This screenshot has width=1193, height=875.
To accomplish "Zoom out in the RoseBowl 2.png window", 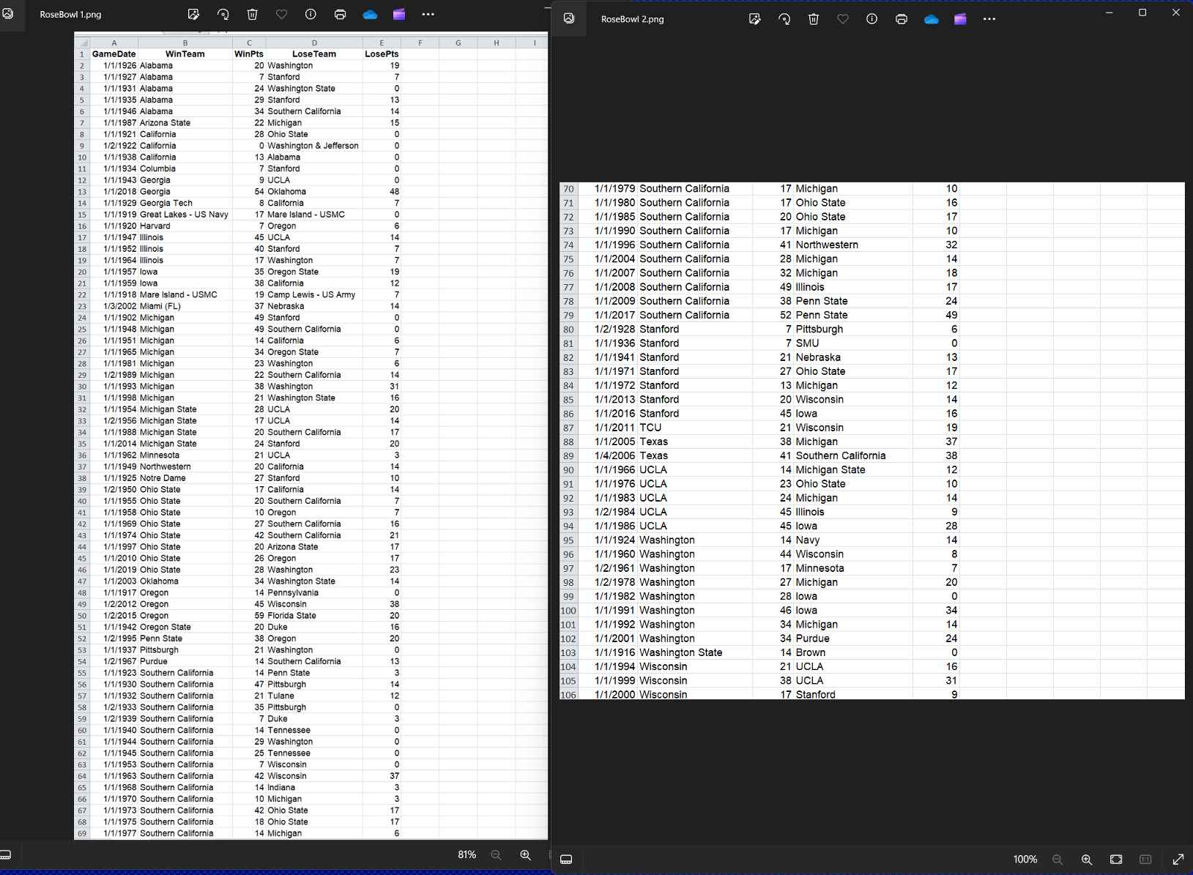I will 1058,860.
